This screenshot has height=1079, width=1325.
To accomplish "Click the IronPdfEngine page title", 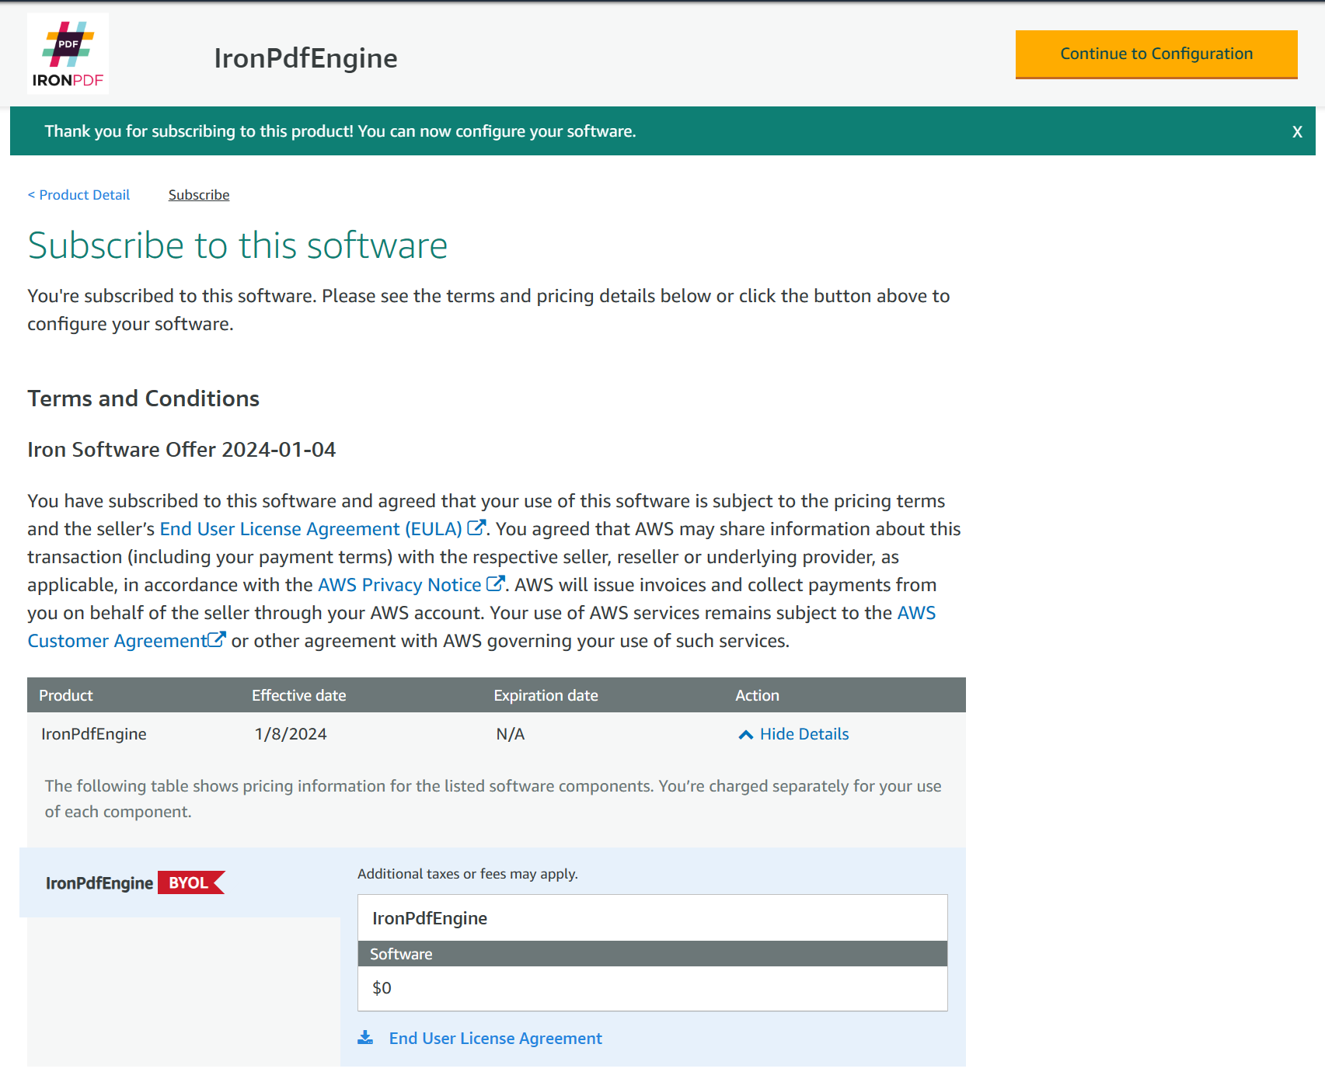I will (x=305, y=58).
